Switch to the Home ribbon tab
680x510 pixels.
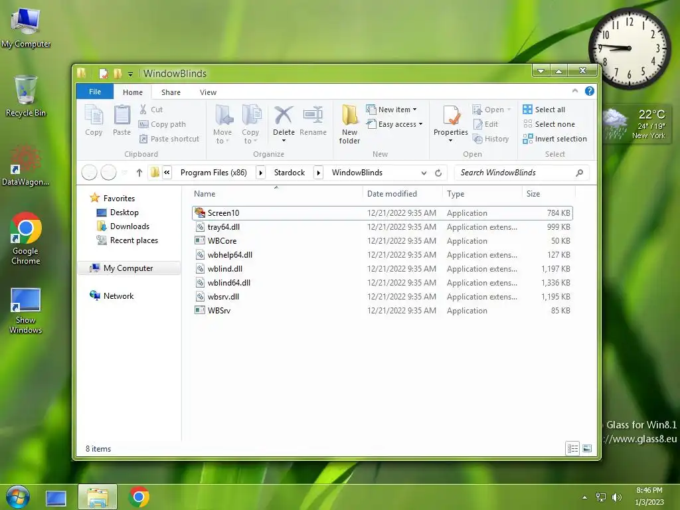133,92
